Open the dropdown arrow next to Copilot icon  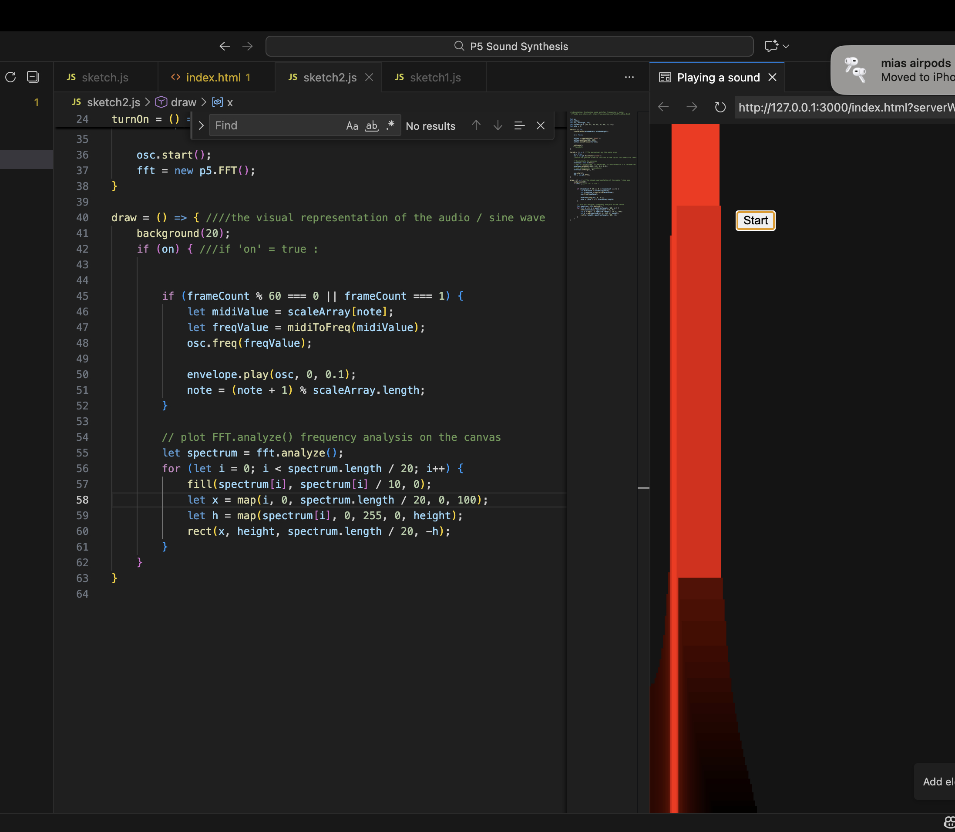click(786, 47)
